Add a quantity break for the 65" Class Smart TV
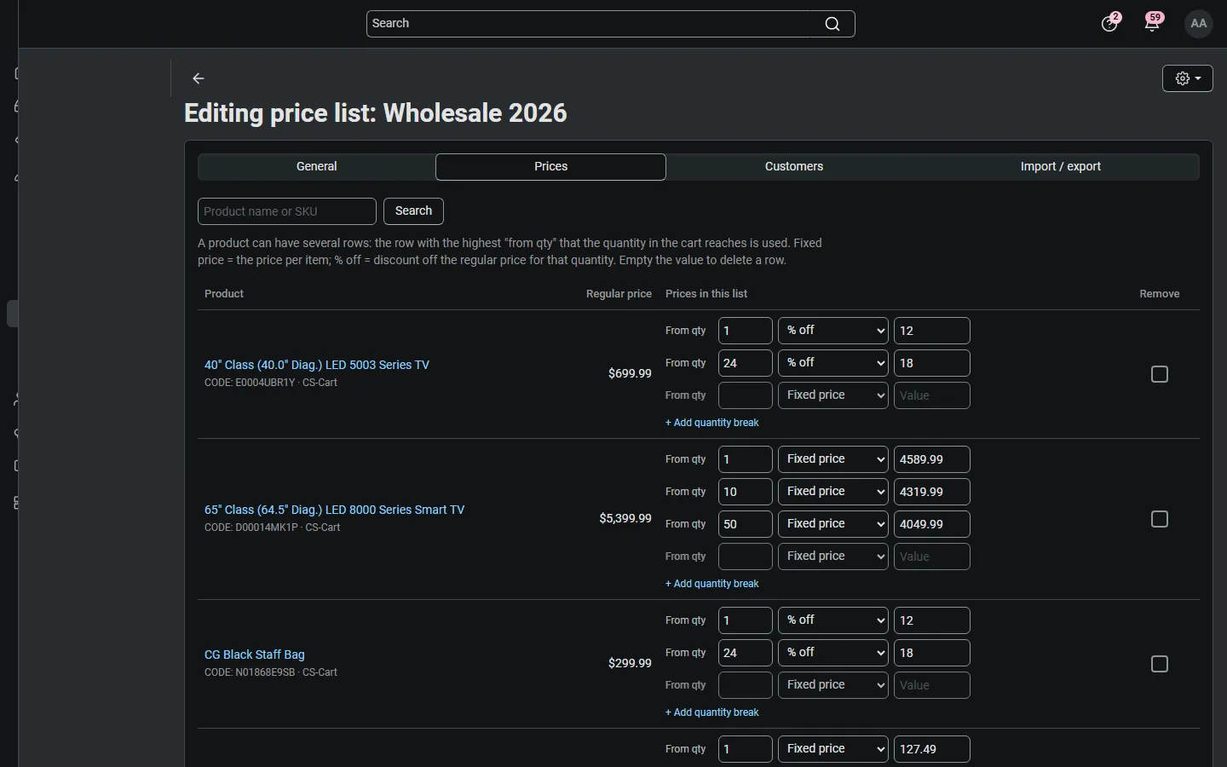Viewport: 1227px width, 767px height. [712, 584]
